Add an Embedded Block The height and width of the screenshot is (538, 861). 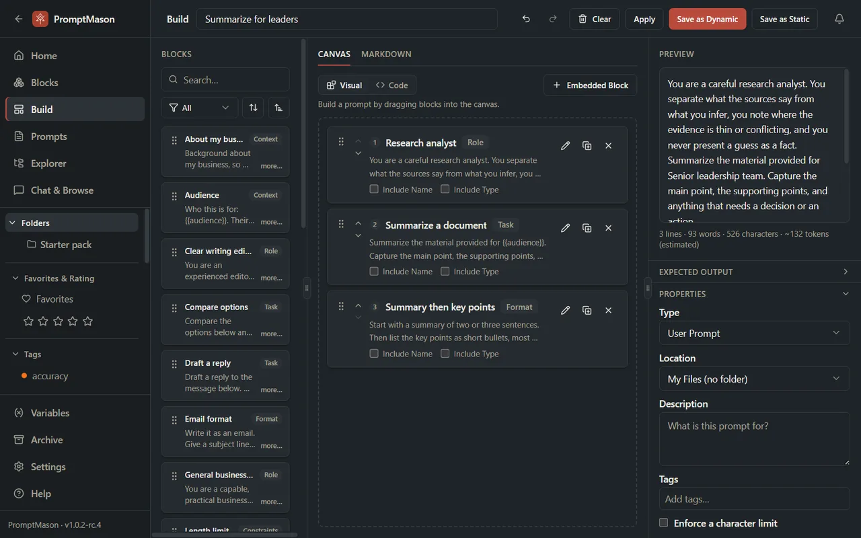(x=591, y=85)
